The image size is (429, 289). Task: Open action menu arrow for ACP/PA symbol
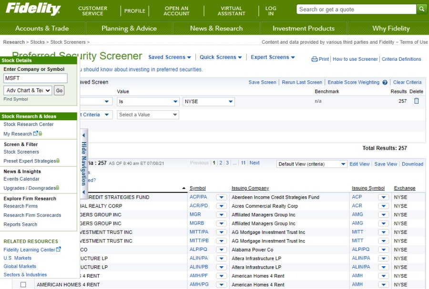tap(221, 197)
